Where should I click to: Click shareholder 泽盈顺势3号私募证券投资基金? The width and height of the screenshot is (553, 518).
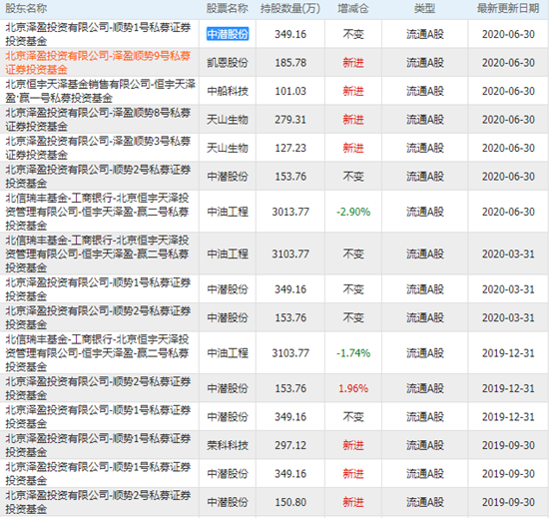click(x=98, y=148)
